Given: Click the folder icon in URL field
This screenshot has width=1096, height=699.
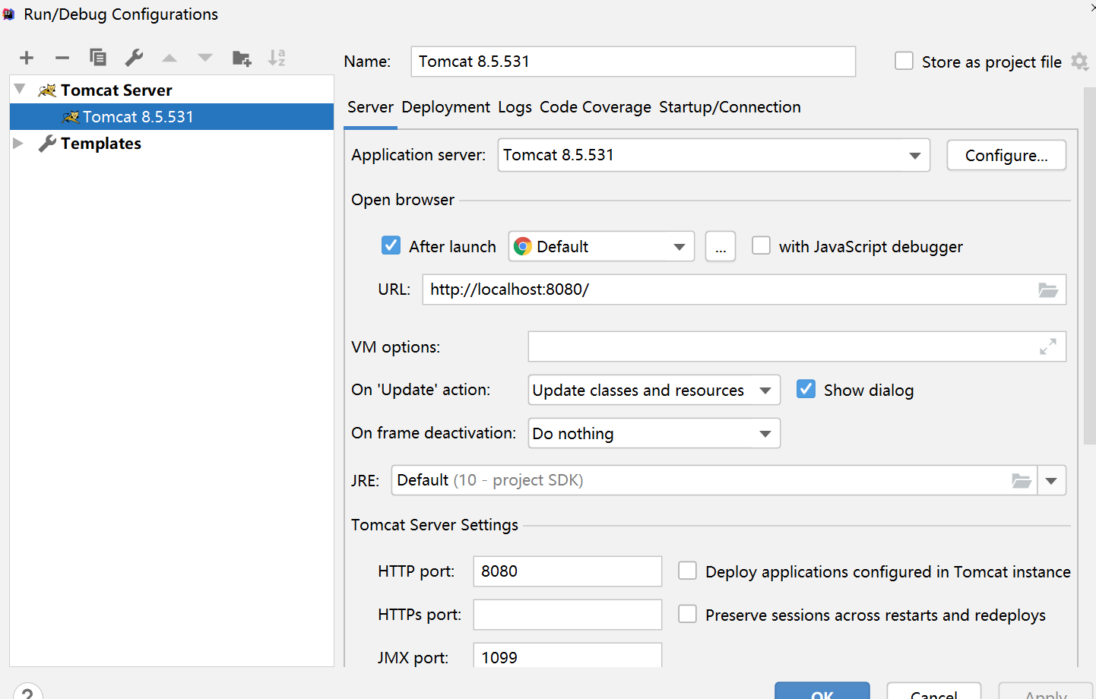Looking at the screenshot, I should pos(1048,290).
